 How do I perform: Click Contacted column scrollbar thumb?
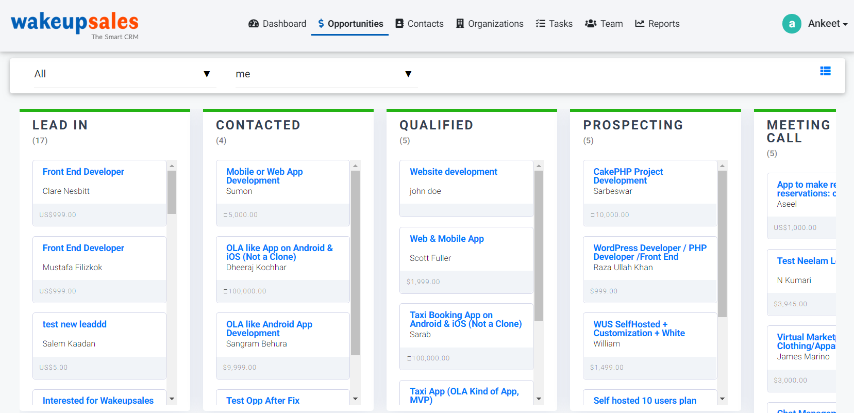point(355,263)
